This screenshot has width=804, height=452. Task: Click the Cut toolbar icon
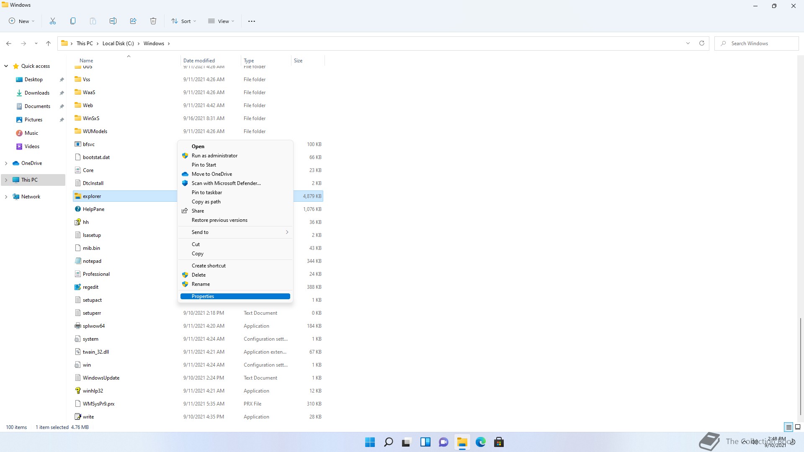point(53,21)
